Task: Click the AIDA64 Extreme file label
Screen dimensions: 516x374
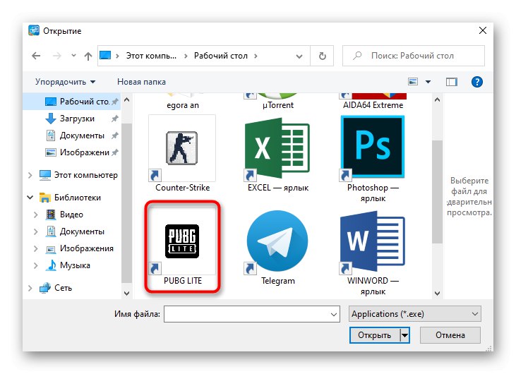Action: (373, 105)
